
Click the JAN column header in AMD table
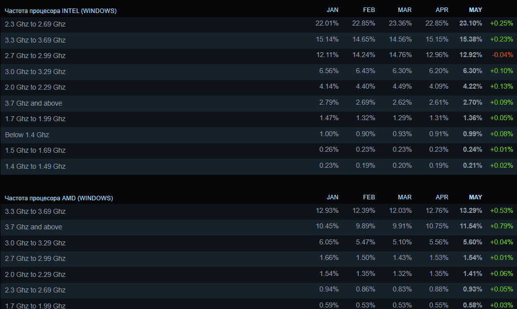332,198
